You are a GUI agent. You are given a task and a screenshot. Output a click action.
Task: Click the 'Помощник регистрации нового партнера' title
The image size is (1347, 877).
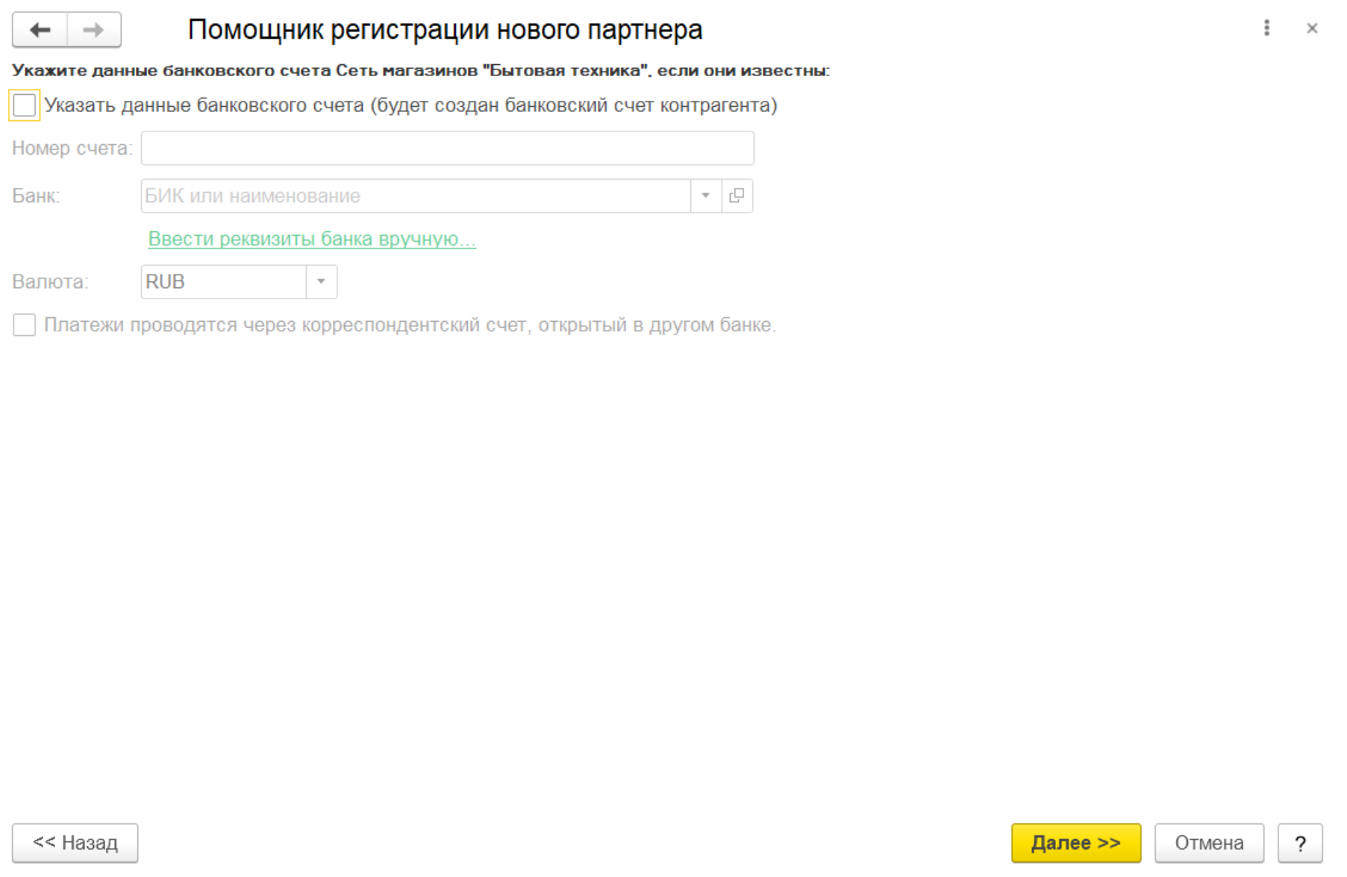[x=445, y=30]
